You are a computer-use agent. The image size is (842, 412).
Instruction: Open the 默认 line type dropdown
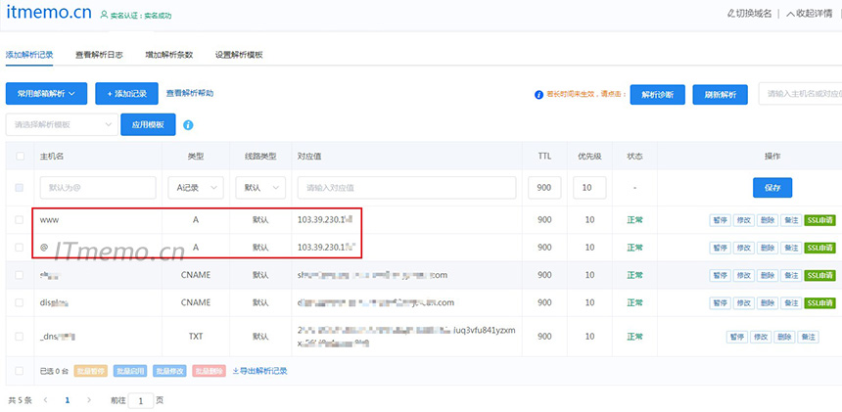pyautogui.click(x=260, y=188)
